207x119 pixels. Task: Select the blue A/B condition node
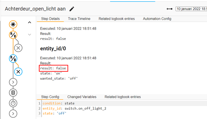coord(13,58)
